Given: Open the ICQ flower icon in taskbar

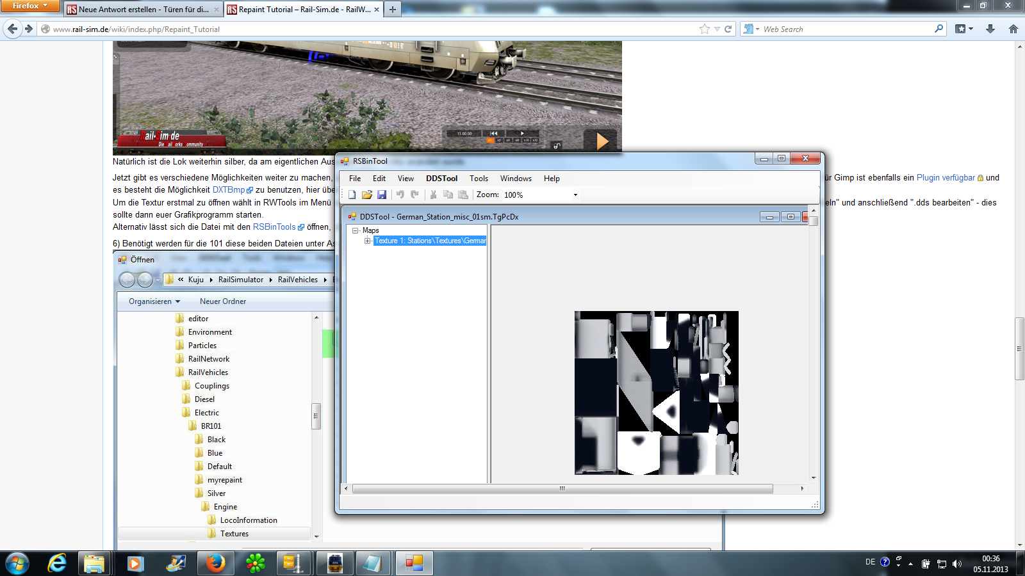Looking at the screenshot, I should 255,563.
